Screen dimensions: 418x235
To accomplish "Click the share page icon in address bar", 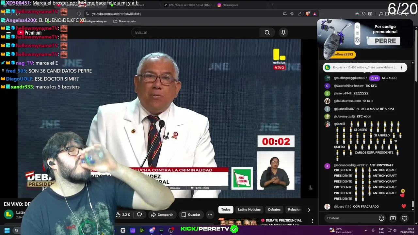I will (x=299, y=14).
